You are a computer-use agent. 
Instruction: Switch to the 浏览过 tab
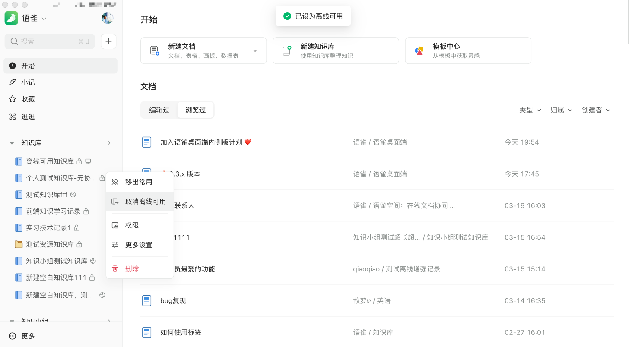point(196,110)
